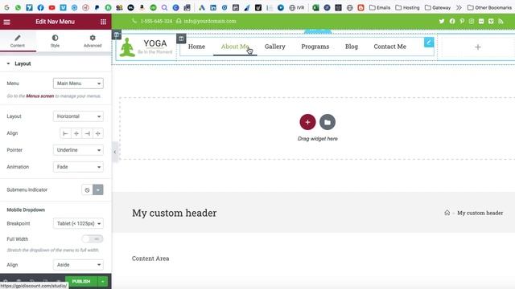Open the Instagram social icon

click(472, 22)
